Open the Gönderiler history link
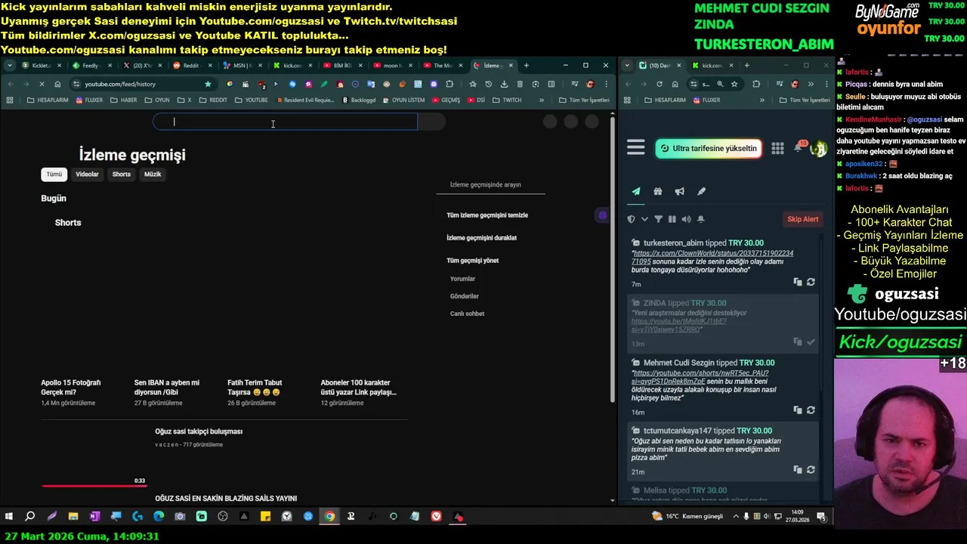Viewport: 967px width, 544px height. (464, 296)
